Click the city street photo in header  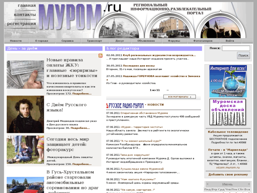[170, 28]
